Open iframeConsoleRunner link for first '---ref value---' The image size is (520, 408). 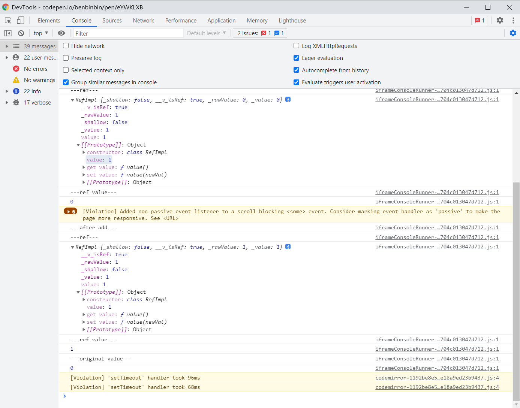pos(437,192)
